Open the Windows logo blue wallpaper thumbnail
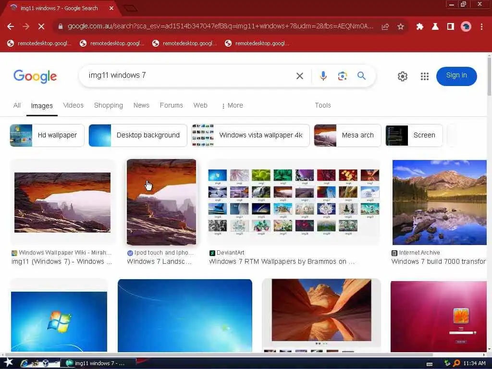 coord(59,321)
